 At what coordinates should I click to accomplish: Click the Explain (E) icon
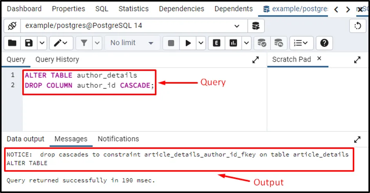(x=216, y=43)
